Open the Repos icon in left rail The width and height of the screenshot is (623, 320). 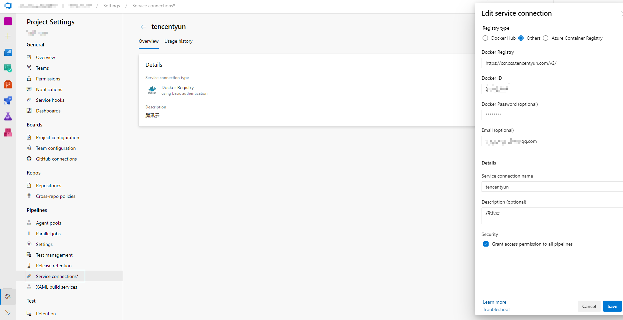tap(8, 84)
